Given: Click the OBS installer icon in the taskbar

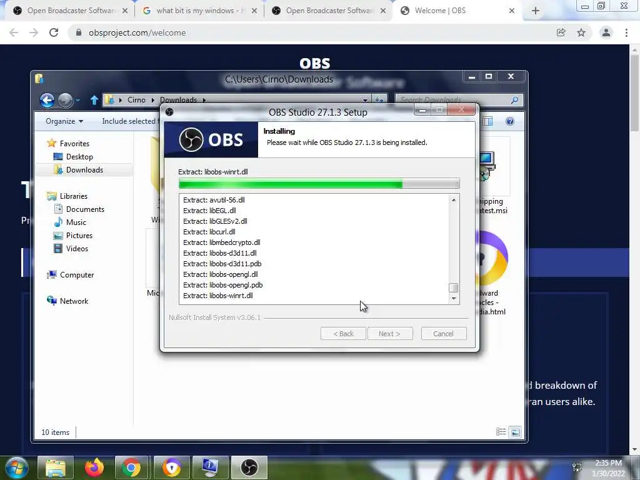Looking at the screenshot, I should (249, 467).
